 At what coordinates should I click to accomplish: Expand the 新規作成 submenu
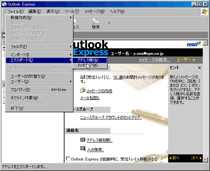click(39, 17)
